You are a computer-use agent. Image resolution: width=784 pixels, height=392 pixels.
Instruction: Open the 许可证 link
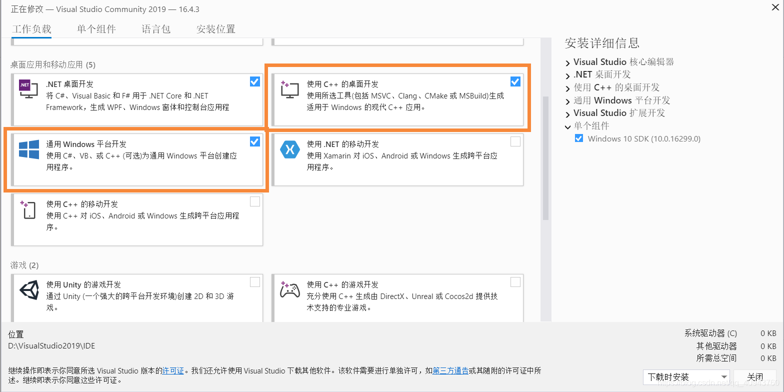(x=173, y=371)
